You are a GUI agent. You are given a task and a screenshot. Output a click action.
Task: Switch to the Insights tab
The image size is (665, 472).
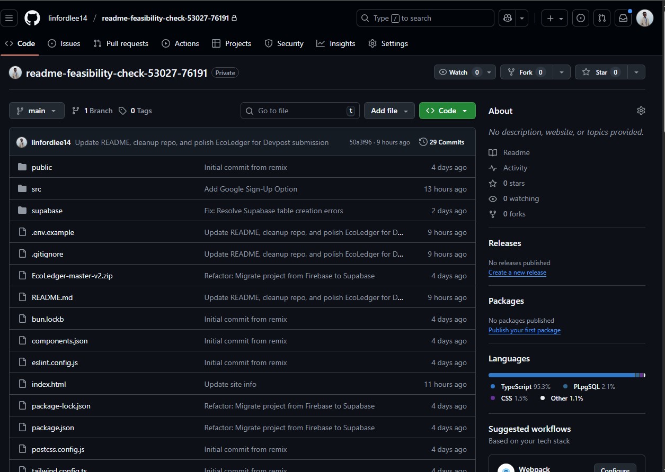(x=336, y=43)
